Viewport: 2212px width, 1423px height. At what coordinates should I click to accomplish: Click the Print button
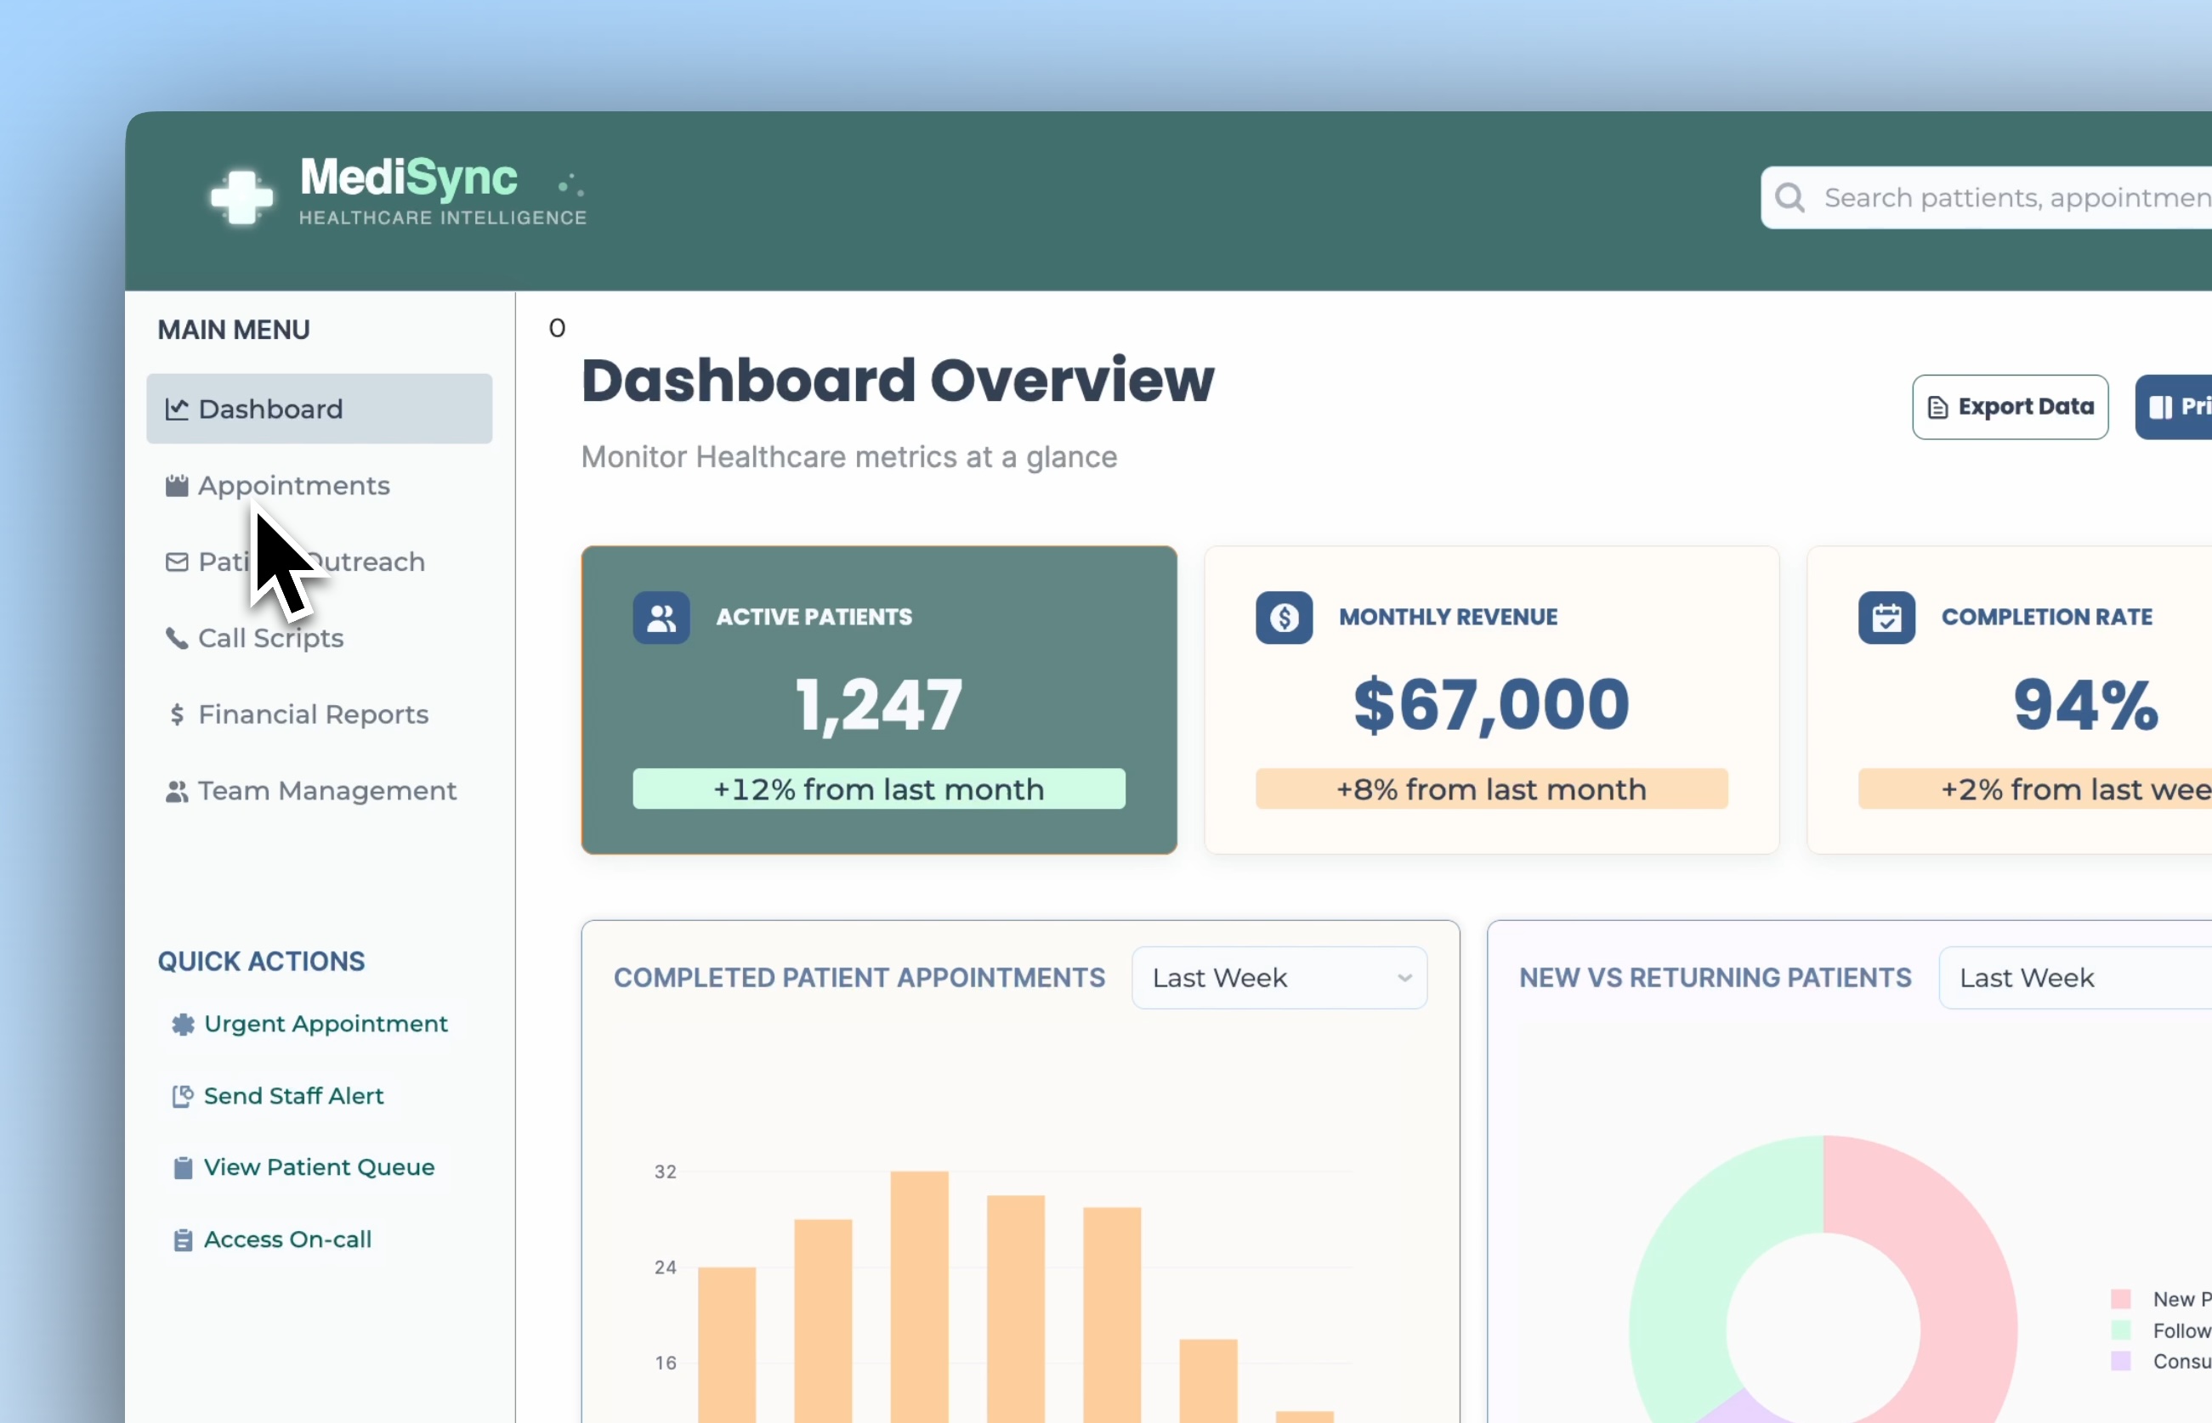2179,407
